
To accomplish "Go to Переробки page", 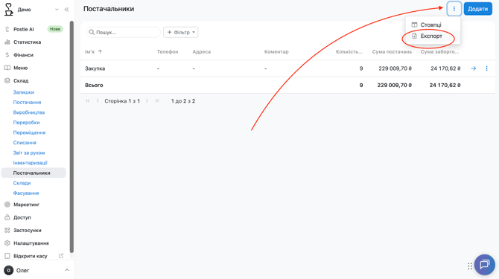I will 26,123.
